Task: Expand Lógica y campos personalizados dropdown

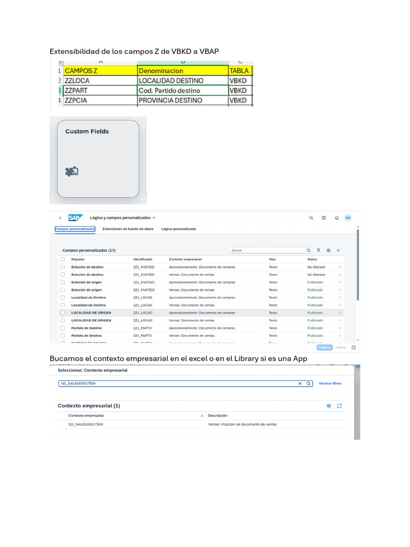Action: [x=154, y=218]
